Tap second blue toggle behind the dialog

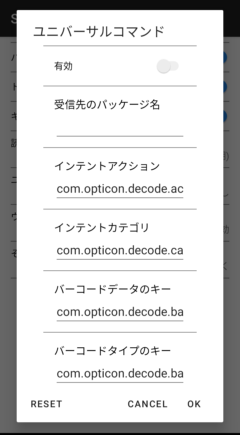click(226, 87)
